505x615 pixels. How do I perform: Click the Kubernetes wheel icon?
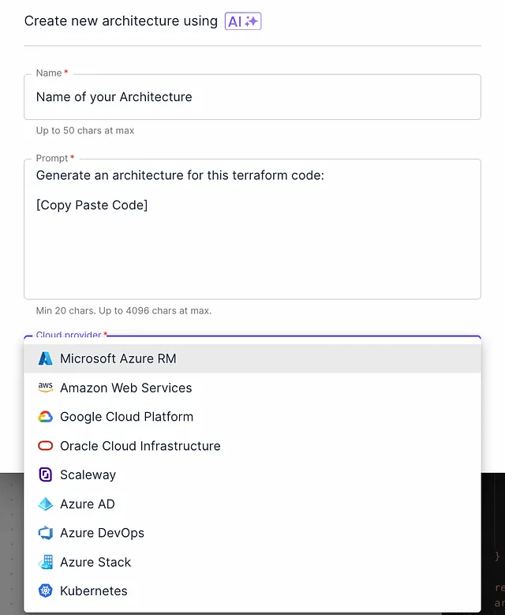click(x=46, y=591)
